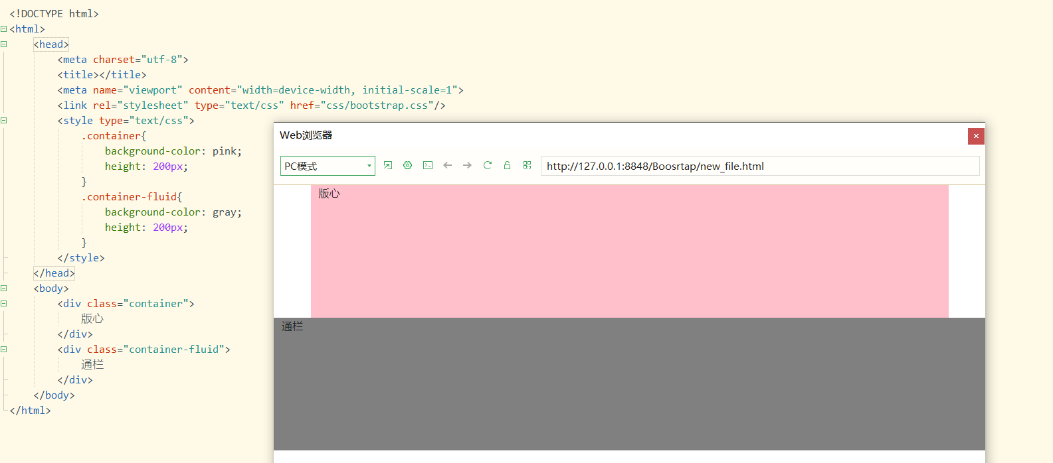Click the gear settings icon in Web browser toolbar
Viewport: 1053px width, 463px height.
(x=408, y=165)
